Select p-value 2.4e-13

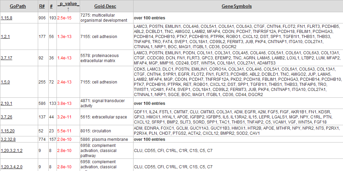[64, 82]
